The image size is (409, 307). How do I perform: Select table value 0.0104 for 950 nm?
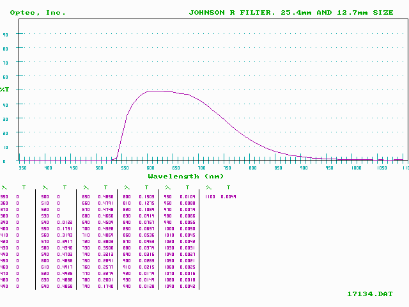click(187, 196)
